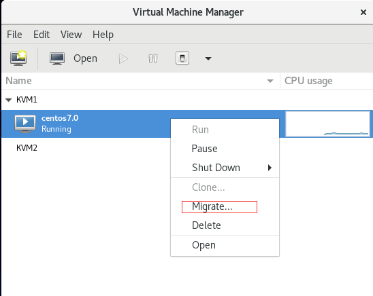The image size is (373, 296).
Task: Click the monitor icon beside Open
Action: 57,58
